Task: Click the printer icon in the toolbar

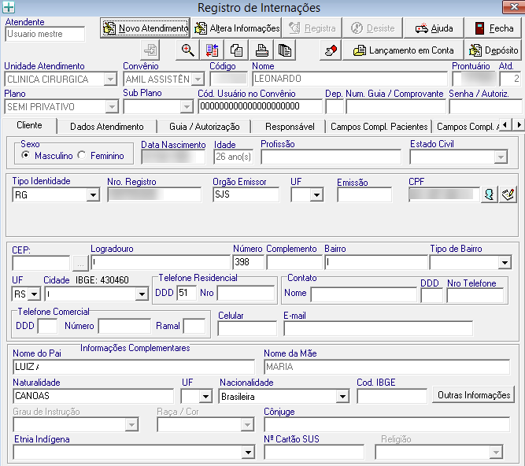Action: click(261, 50)
